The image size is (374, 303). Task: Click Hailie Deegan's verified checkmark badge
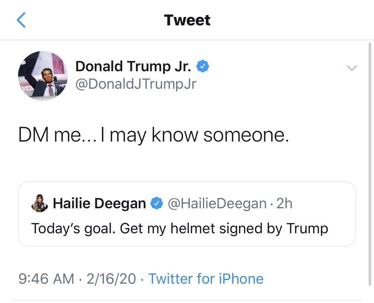pyautogui.click(x=157, y=203)
